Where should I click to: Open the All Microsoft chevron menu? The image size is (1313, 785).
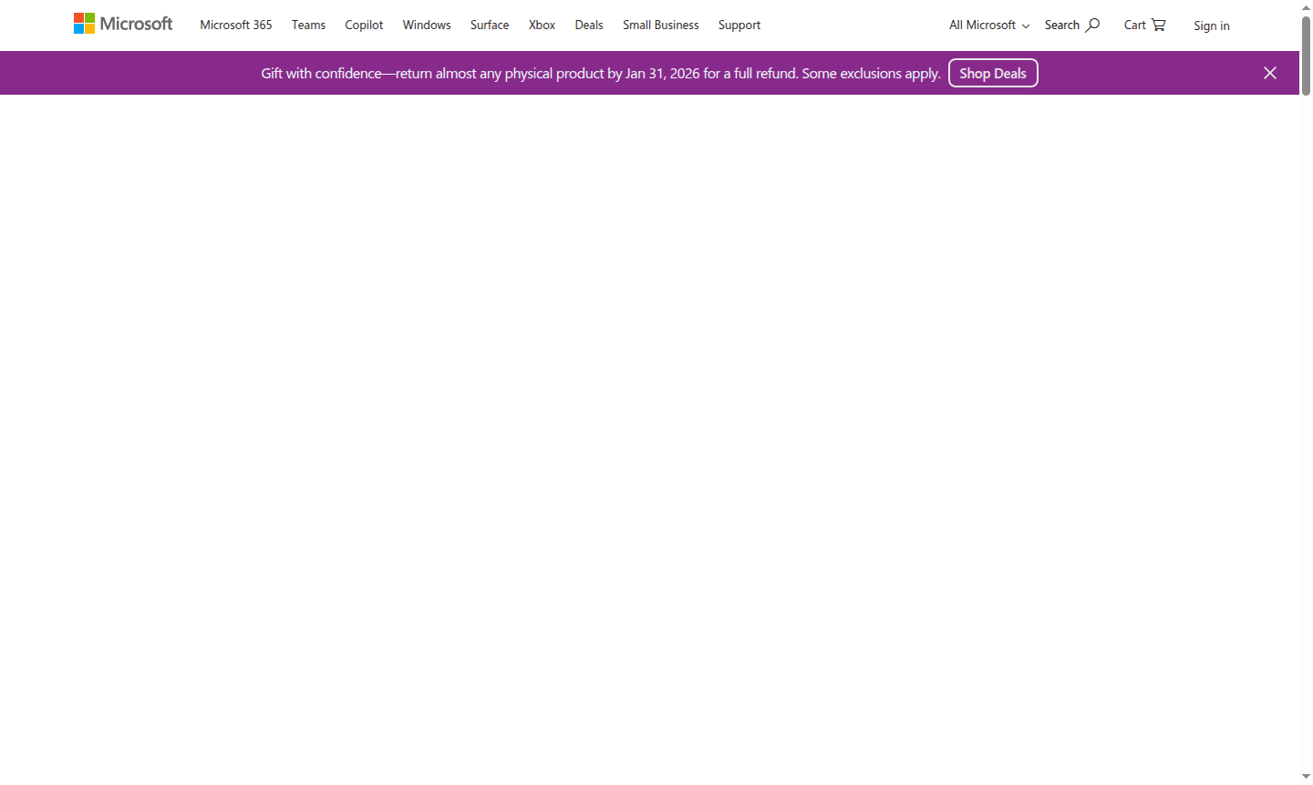coord(1026,26)
